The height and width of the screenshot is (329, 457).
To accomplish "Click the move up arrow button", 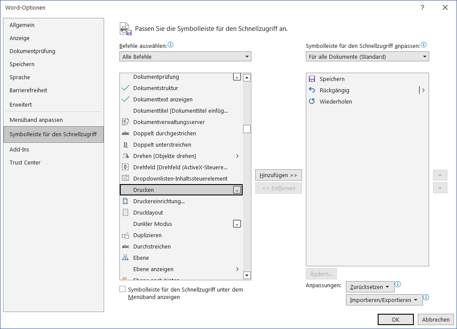I will (440, 175).
